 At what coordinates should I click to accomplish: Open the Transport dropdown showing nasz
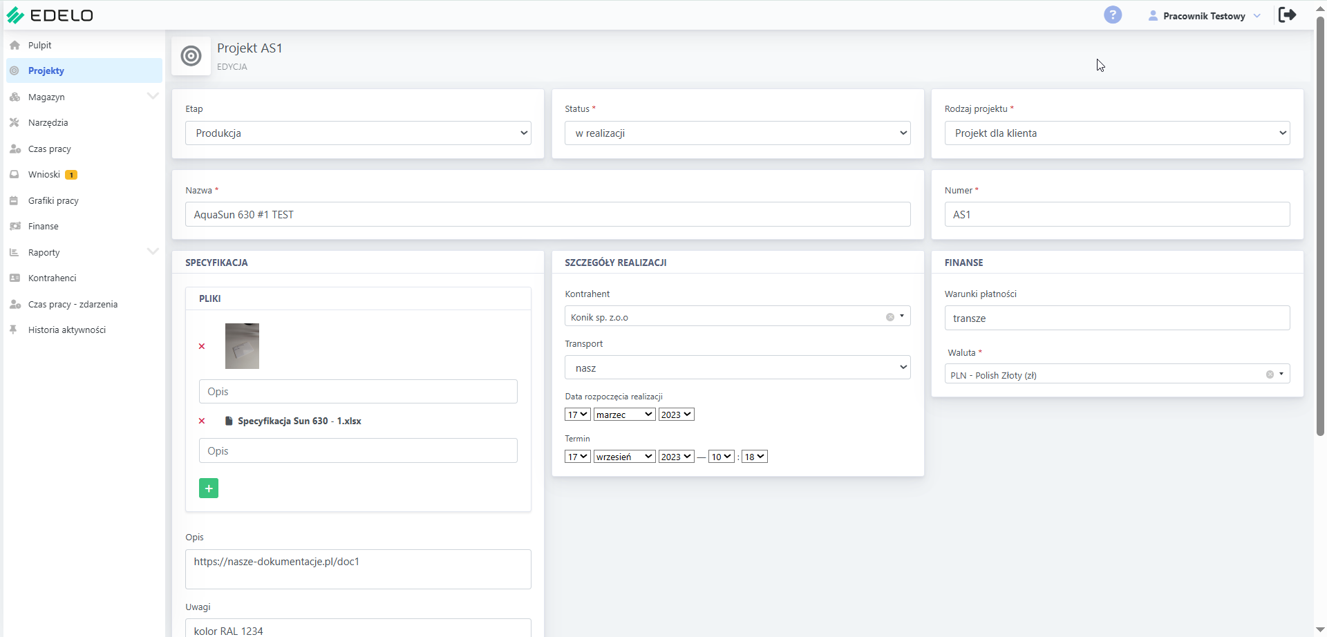pos(737,368)
